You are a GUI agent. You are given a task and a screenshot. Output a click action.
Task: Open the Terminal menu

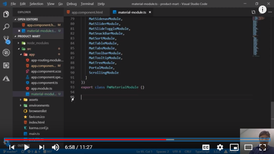click(x=87, y=4)
